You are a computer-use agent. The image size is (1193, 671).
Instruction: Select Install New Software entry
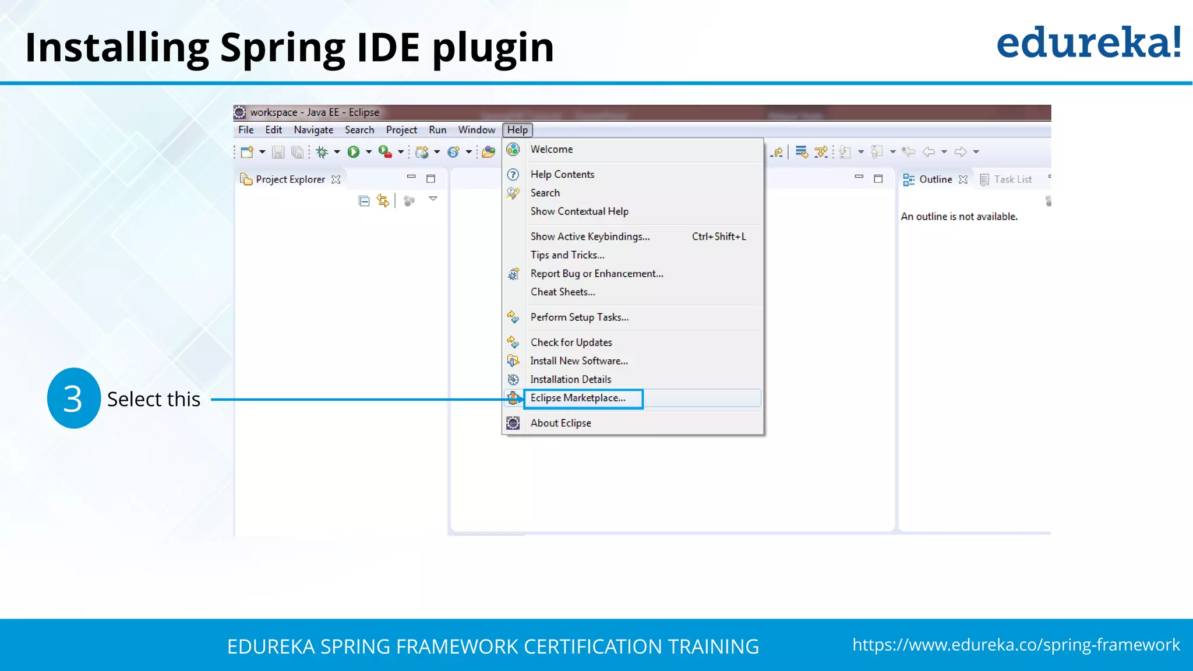pos(633,361)
